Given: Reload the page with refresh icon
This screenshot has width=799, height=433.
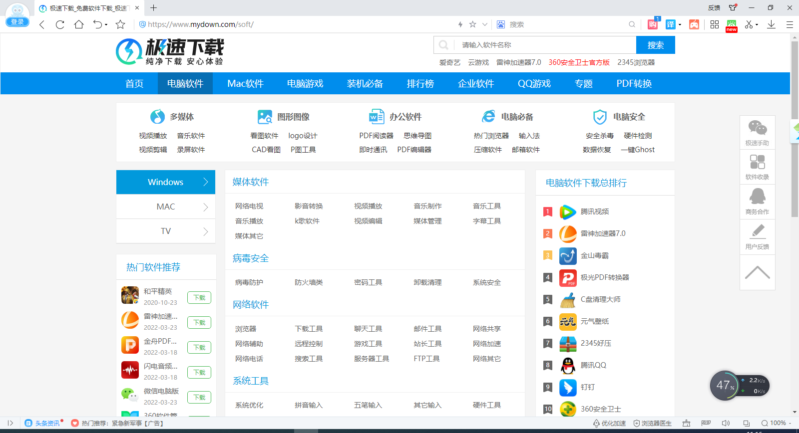Looking at the screenshot, I should click(x=60, y=24).
